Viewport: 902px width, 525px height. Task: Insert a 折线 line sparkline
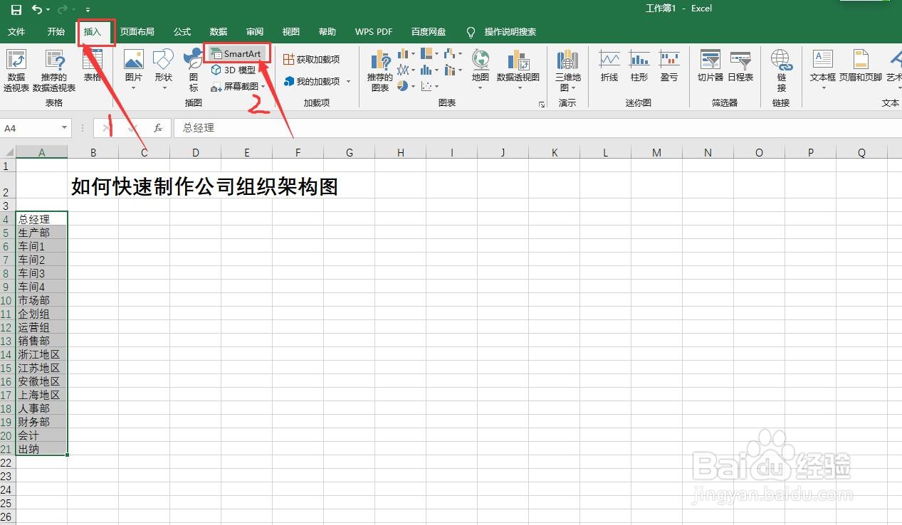[609, 65]
